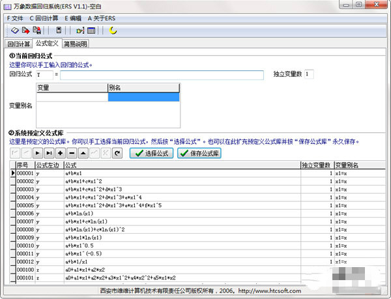
Task: Click the edit record up-triangle button
Action: pos(83,153)
